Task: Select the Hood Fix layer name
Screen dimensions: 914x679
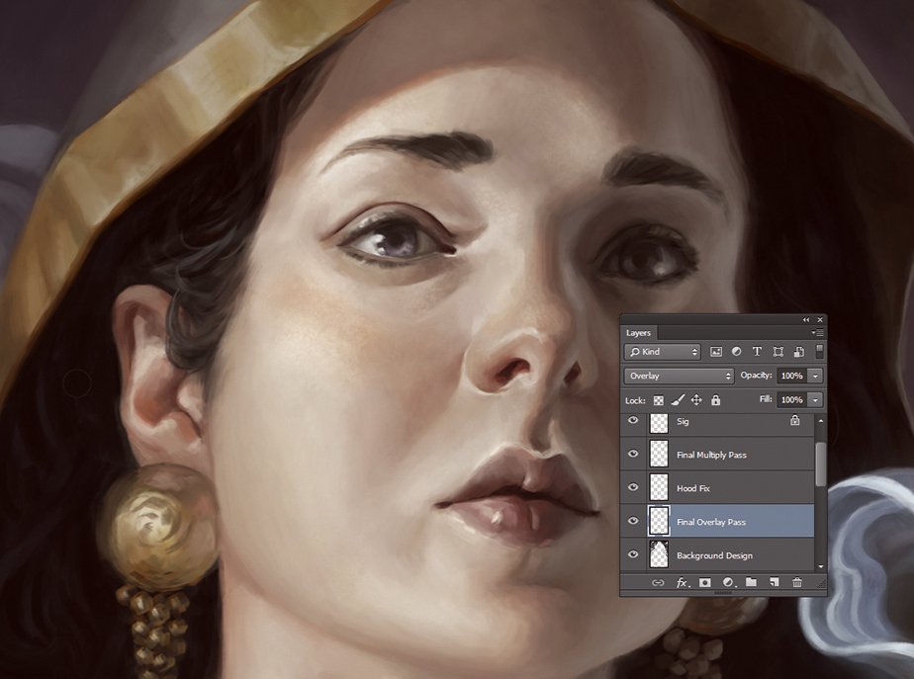Action: pos(693,488)
